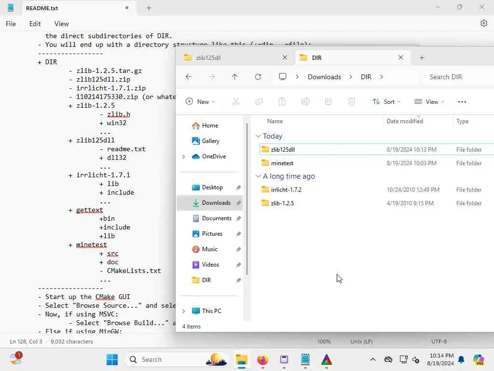The height and width of the screenshot is (371, 494).
Task: Open Gallery in the navigation pane
Action: (210, 141)
